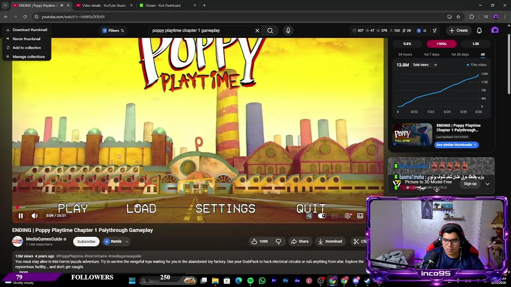This screenshot has height=287, width=511.
Task: Expand the Remix dropdown arrow
Action: tap(127, 241)
